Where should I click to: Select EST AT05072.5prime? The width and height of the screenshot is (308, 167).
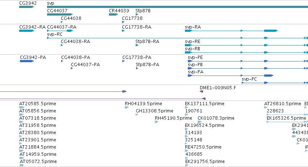(38, 162)
